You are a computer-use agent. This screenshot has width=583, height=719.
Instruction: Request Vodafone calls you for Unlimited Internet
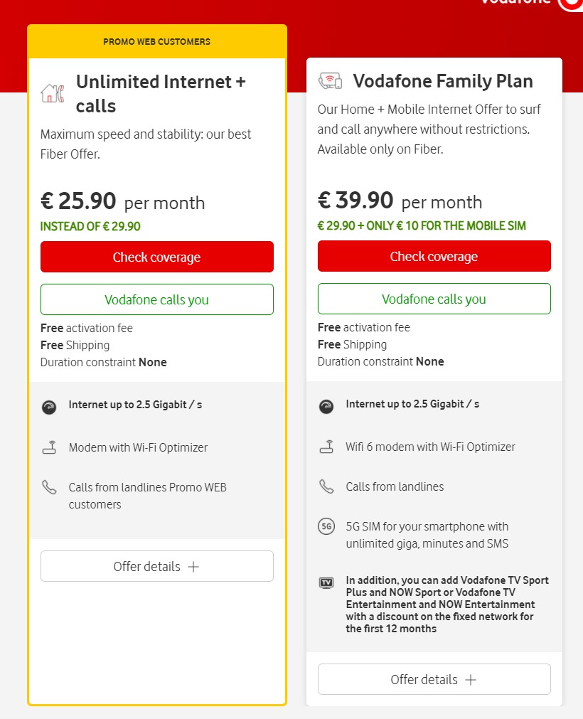[x=156, y=299]
